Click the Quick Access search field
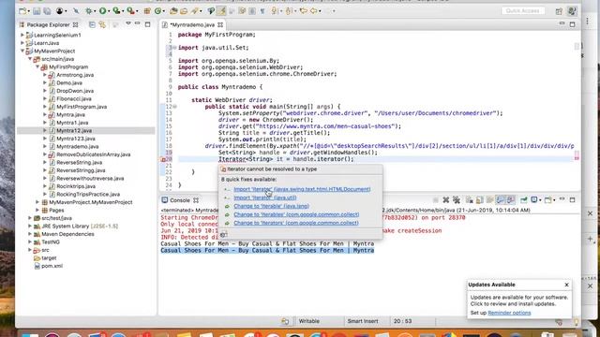Viewport: 600px width, 337px height. point(523,11)
